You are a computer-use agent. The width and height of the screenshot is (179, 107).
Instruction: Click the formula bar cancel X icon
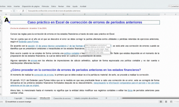pyautogui.click(x=17, y=11)
